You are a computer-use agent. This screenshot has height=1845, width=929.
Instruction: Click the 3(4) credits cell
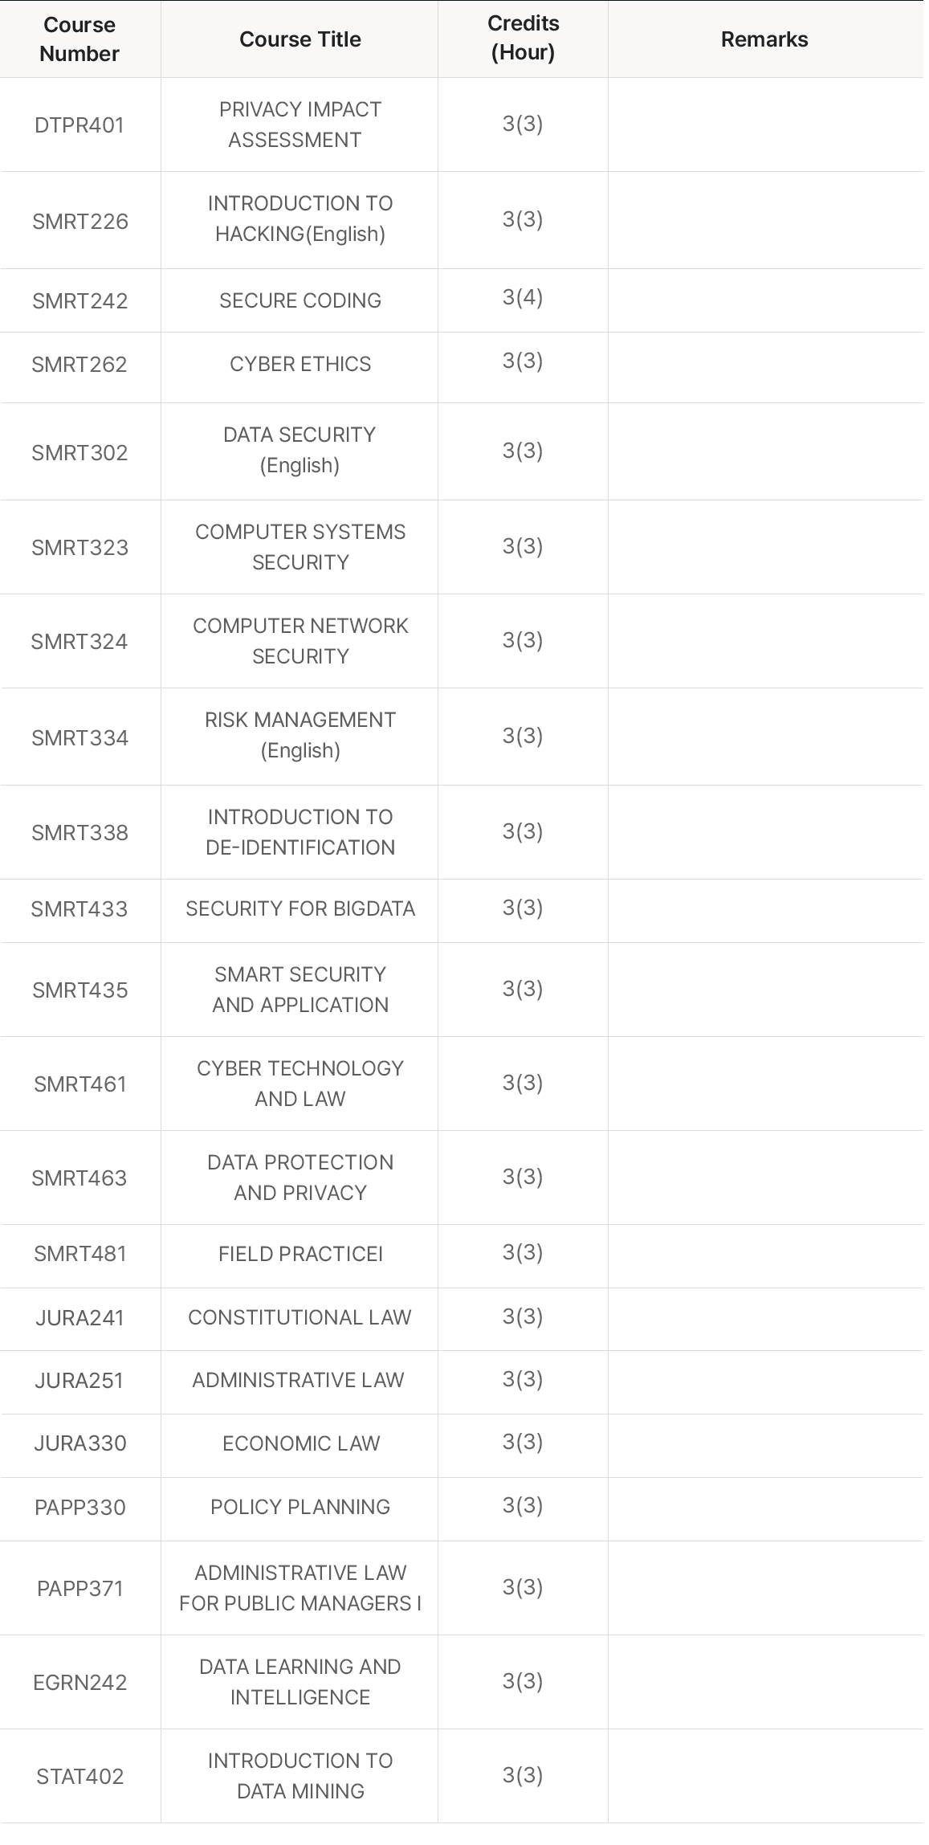click(523, 297)
